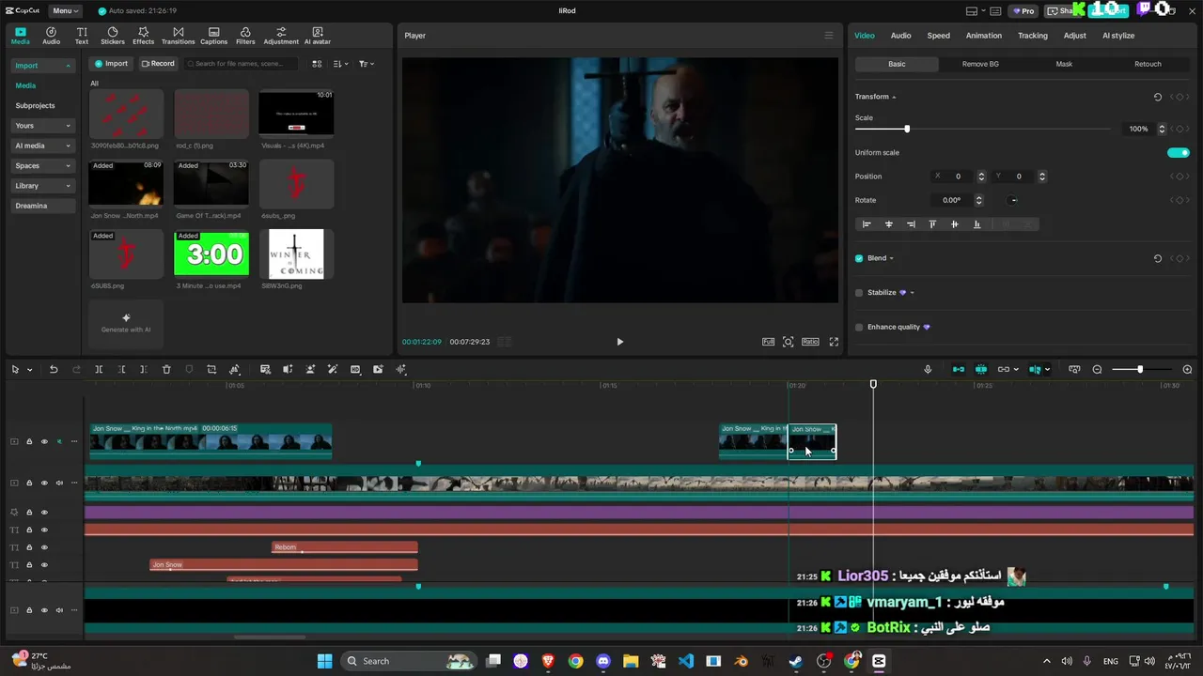Open the Captions panel

(213, 36)
